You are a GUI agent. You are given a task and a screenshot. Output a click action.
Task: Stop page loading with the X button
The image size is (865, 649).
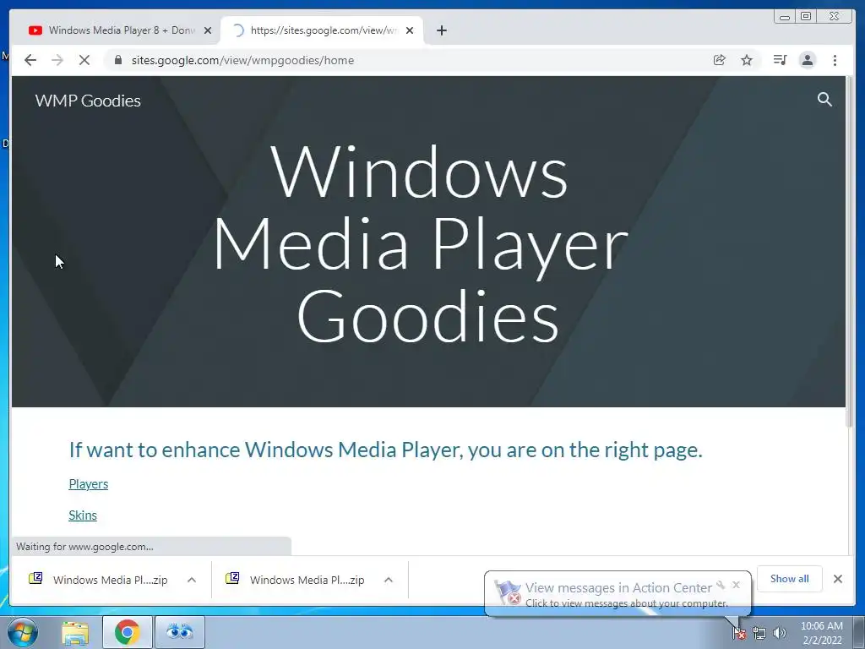[x=84, y=60]
